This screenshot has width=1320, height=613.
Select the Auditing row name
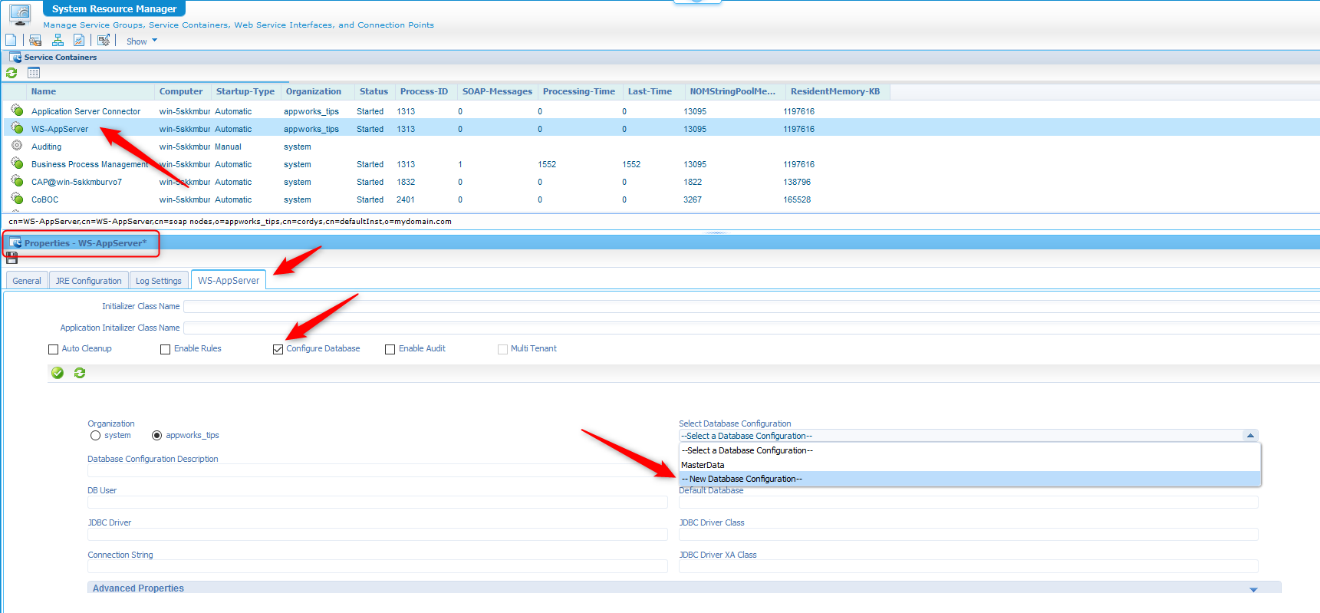46,147
